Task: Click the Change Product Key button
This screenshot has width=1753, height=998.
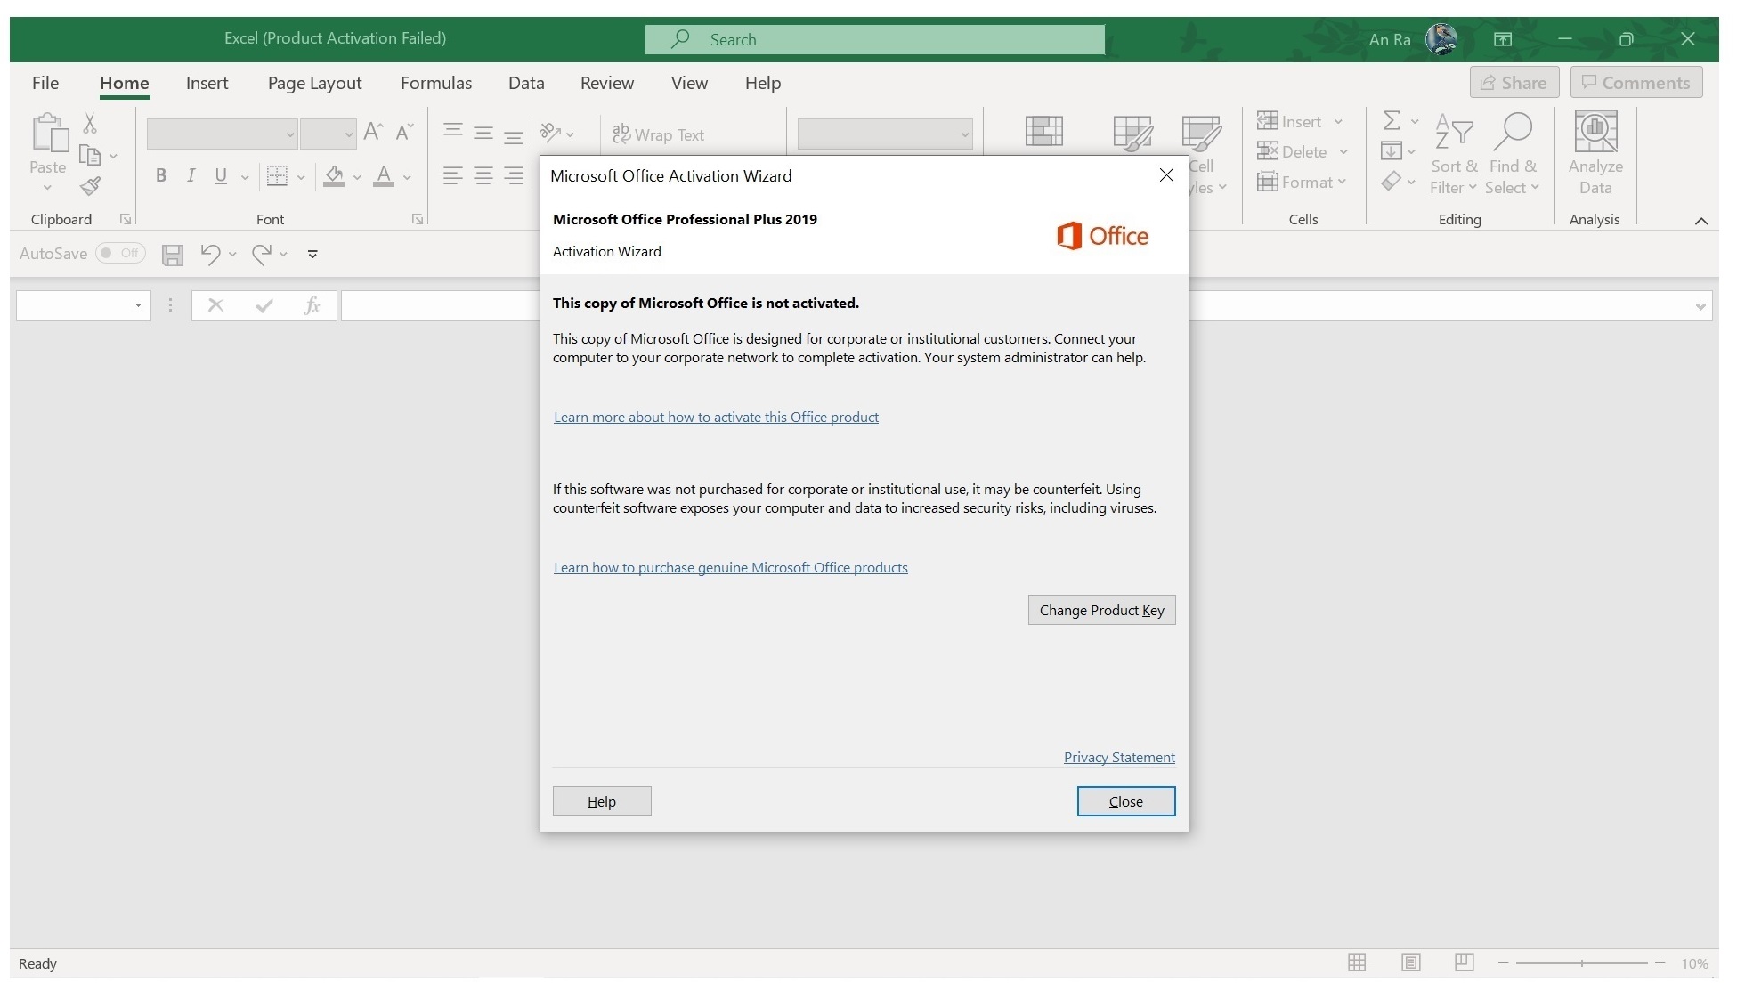Action: coord(1100,610)
